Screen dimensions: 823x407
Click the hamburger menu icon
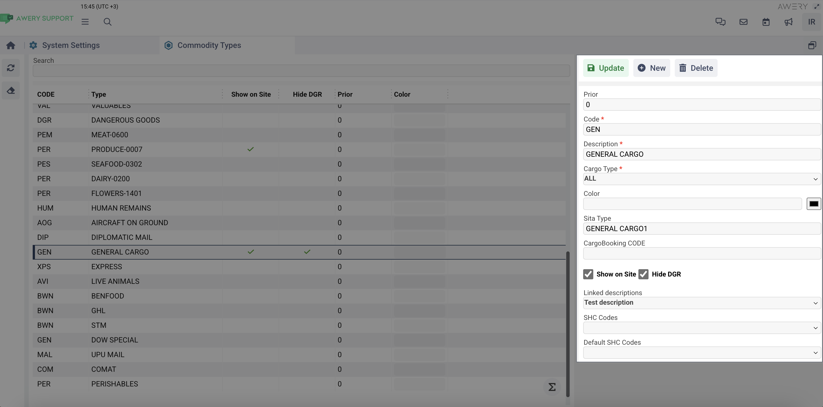(x=85, y=22)
